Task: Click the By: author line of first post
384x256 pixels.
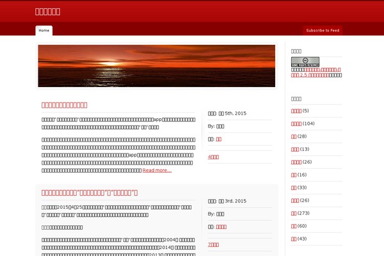Action: (x=216, y=127)
